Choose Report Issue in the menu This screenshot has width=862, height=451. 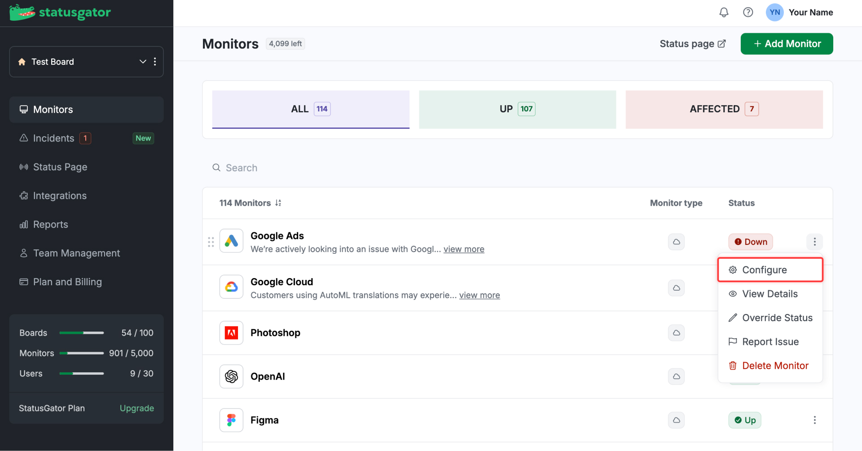770,342
